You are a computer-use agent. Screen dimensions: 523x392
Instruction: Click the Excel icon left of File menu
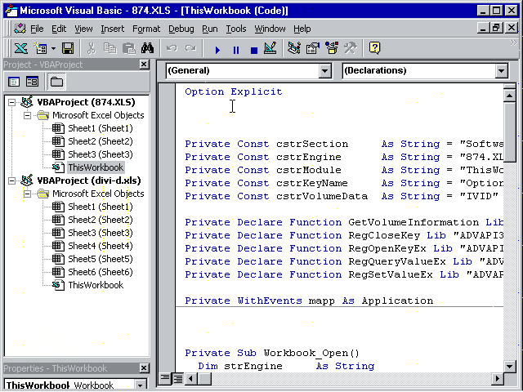[20, 29]
